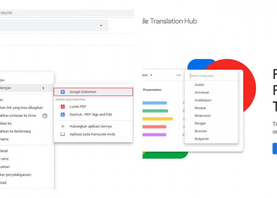Click the Google Dokumen document icon
The width and height of the screenshot is (277, 198).
pos(63,92)
